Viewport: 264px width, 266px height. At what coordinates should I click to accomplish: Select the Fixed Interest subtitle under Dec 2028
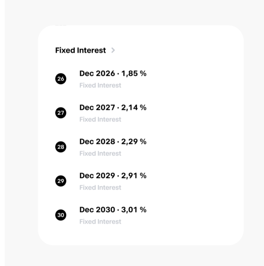(100, 154)
